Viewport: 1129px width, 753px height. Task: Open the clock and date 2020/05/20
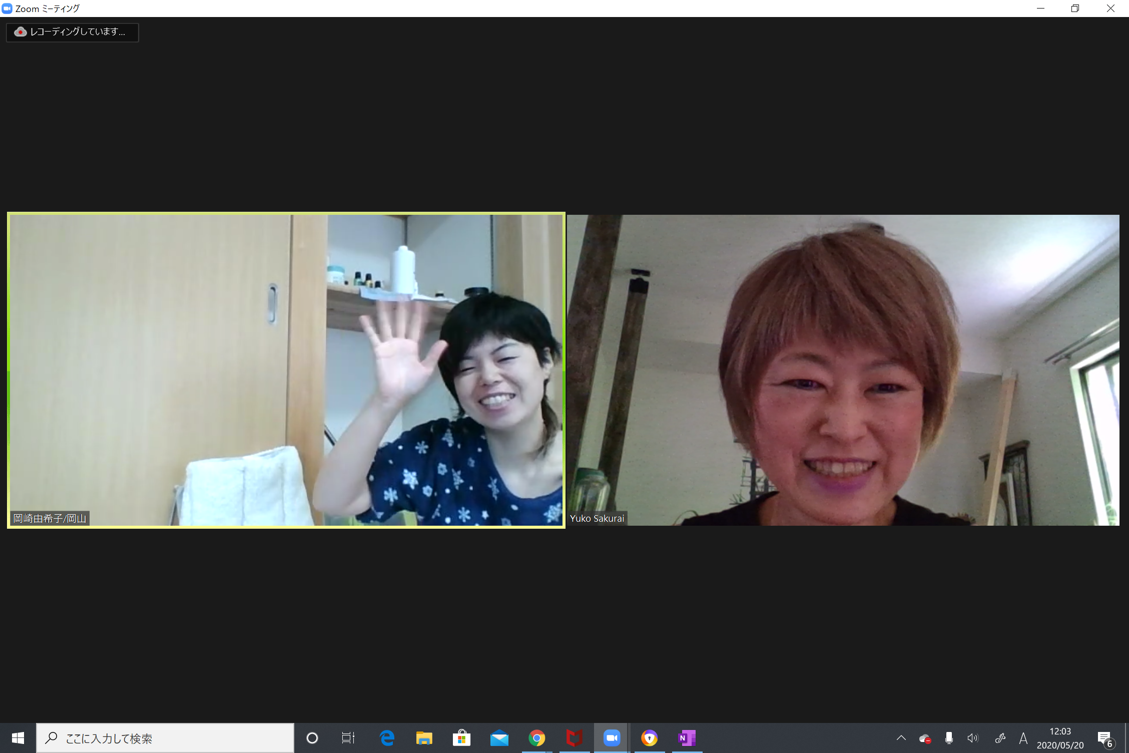point(1060,738)
